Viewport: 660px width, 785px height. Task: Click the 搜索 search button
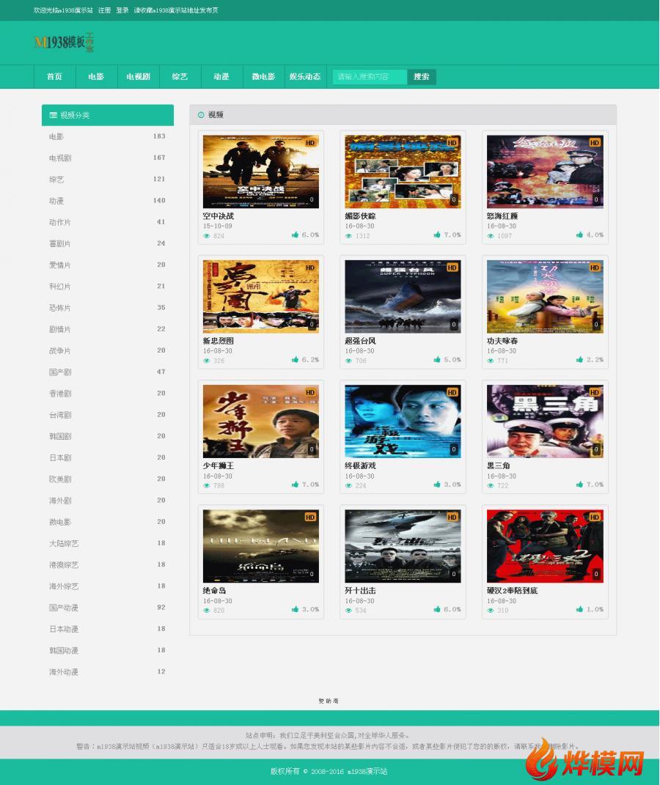pyautogui.click(x=422, y=77)
